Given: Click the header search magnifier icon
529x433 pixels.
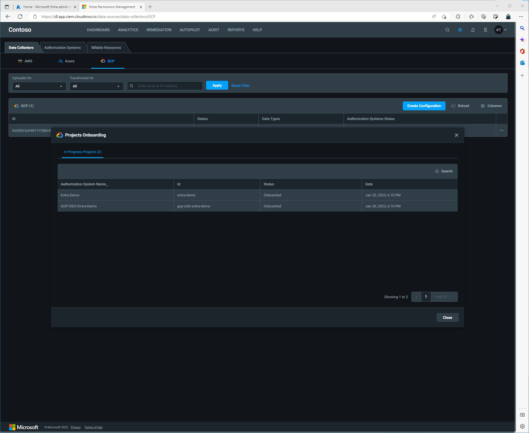Looking at the screenshot, I should coord(447,30).
